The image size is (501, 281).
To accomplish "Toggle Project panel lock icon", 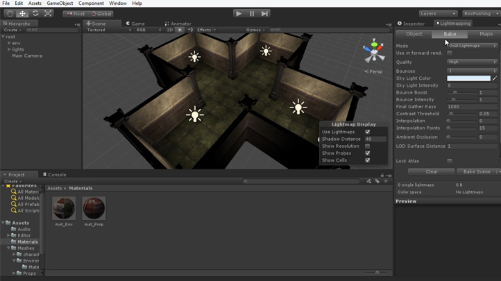I will (x=382, y=175).
